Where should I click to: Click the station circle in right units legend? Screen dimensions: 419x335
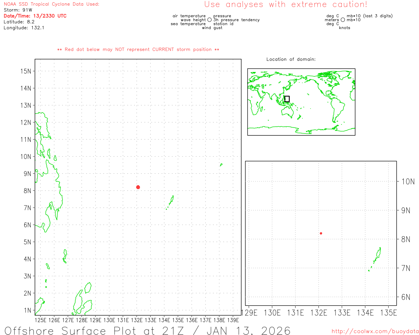(x=343, y=20)
